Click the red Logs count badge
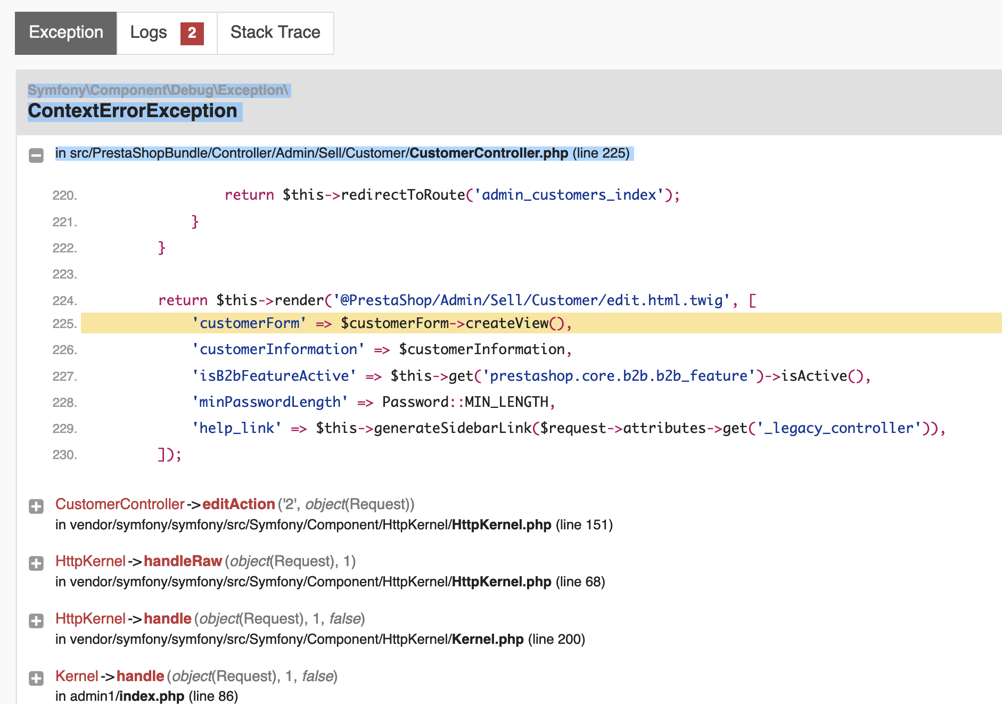 192,34
